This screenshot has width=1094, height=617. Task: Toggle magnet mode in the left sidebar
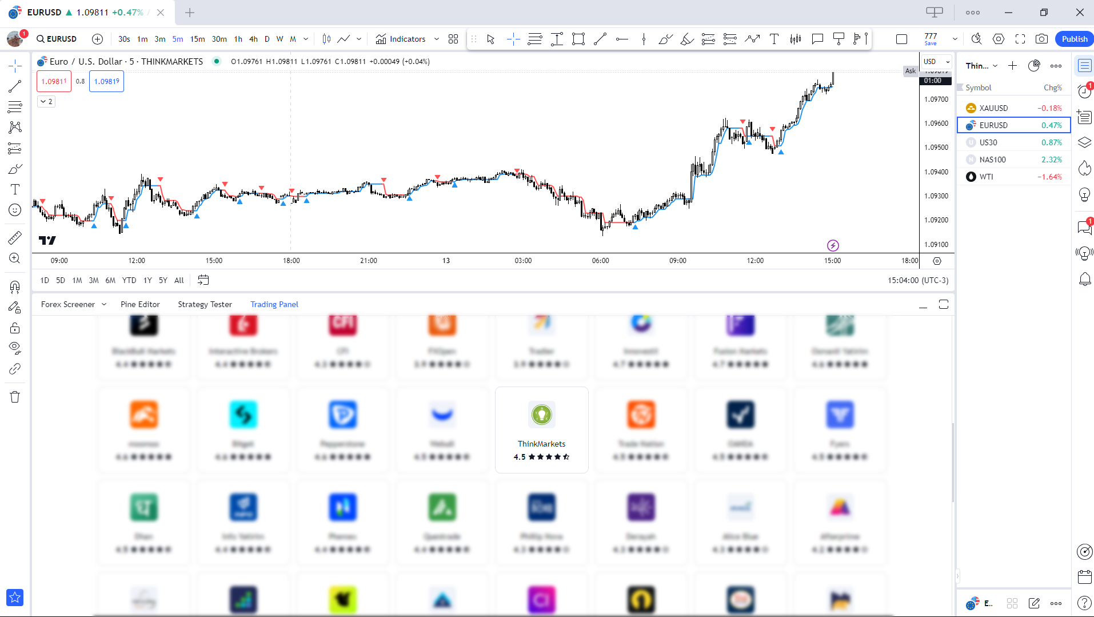tap(15, 286)
